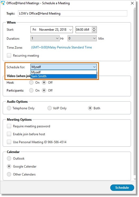139x197 pixels.
Task: Click the vertical scrollbar thumb
Action: 135,92
